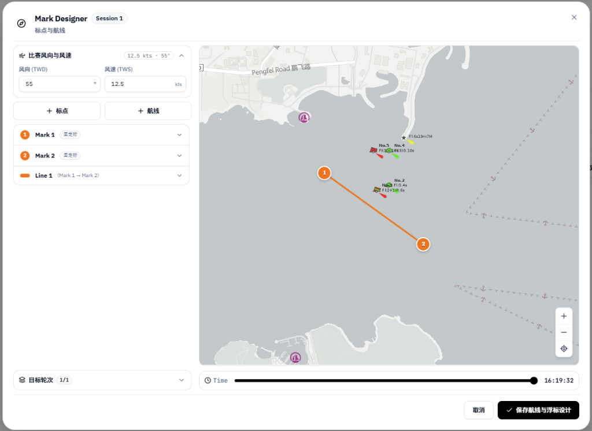This screenshot has height=431, width=592.
Task: Click the orange number 2 badge of Mark 2
Action: pos(25,156)
